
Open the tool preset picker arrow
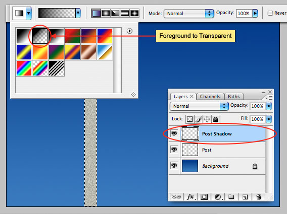pyautogui.click(x=29, y=13)
